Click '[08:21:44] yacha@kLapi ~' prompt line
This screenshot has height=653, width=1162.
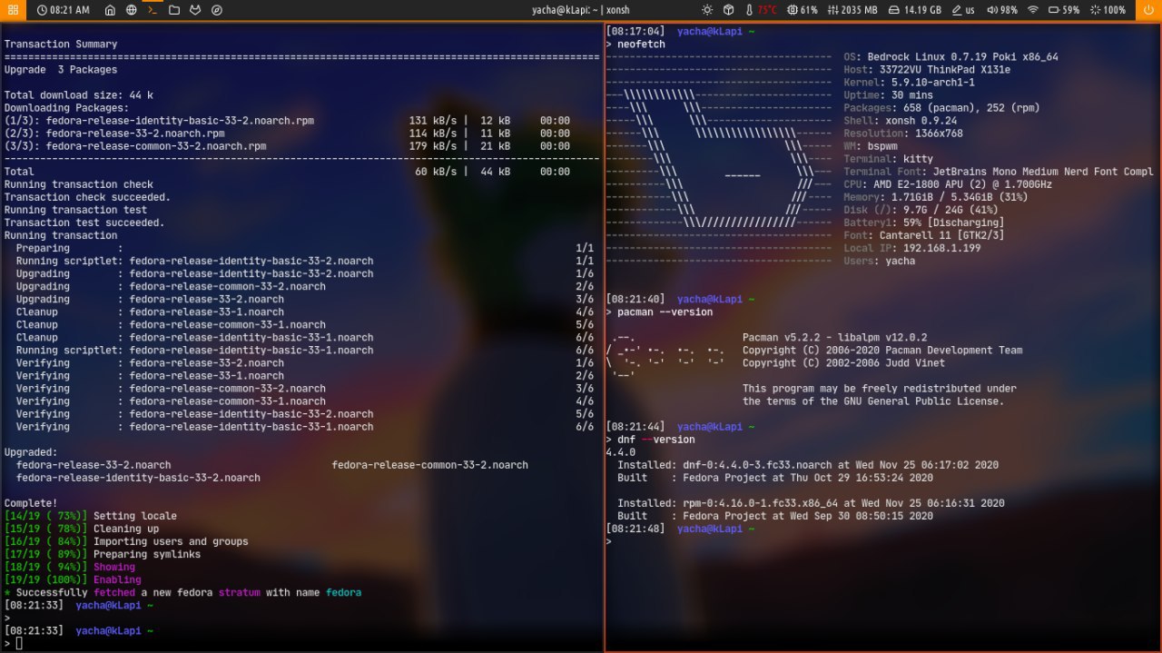point(680,426)
